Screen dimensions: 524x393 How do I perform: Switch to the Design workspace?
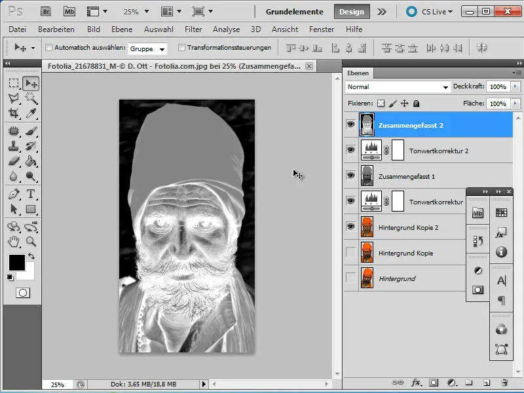352,12
